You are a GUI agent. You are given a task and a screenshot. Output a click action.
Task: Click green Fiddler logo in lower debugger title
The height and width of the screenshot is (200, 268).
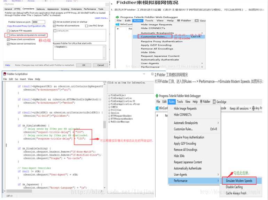(157, 96)
